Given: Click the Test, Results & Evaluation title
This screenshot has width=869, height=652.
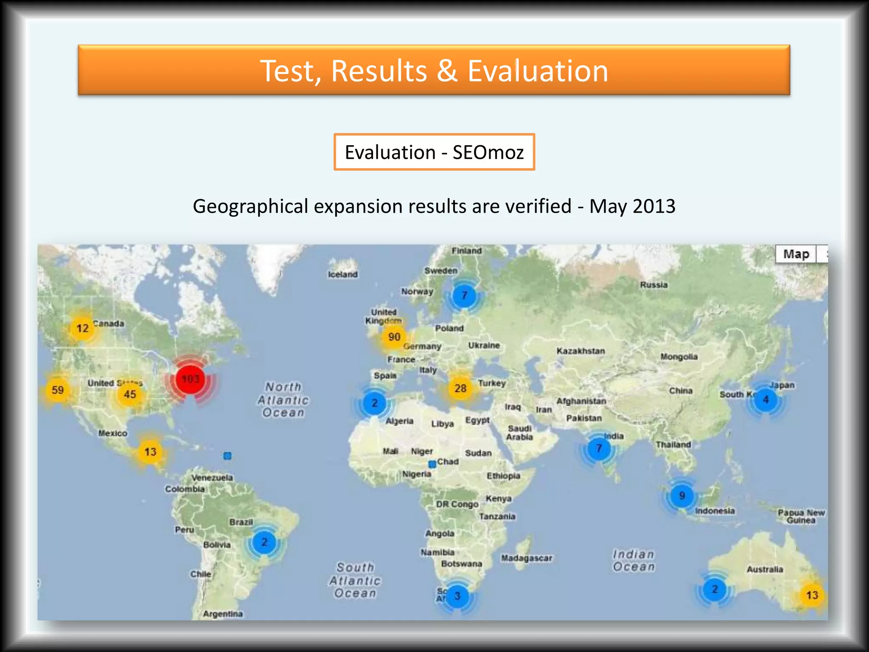Looking at the screenshot, I should point(434,70).
